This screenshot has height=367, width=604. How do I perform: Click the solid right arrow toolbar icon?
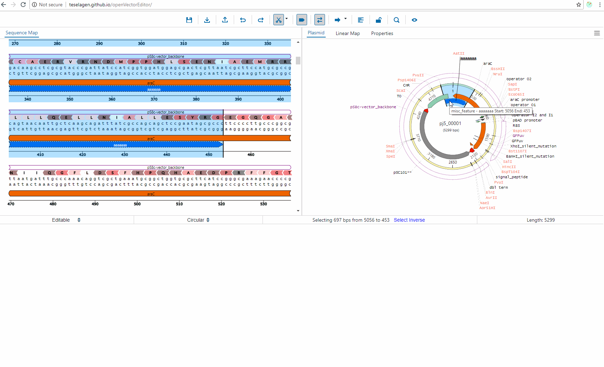tap(338, 20)
